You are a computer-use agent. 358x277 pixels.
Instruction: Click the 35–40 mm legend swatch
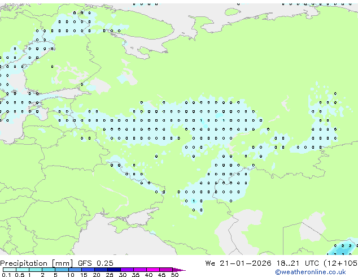click(139, 270)
